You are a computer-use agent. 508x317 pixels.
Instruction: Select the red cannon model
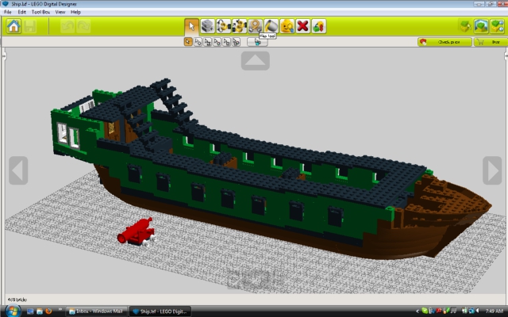[x=136, y=231]
